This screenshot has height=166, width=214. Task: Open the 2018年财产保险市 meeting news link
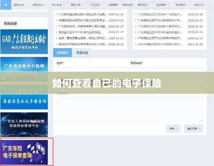160,38
